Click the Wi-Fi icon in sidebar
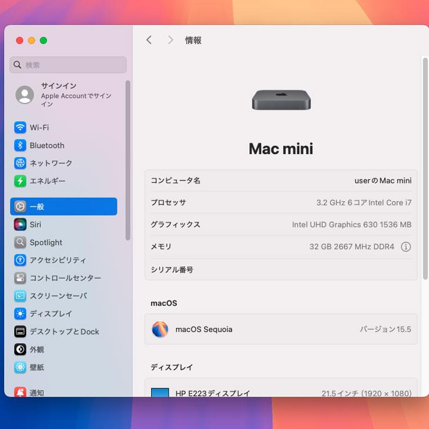The image size is (429, 429). [x=21, y=128]
